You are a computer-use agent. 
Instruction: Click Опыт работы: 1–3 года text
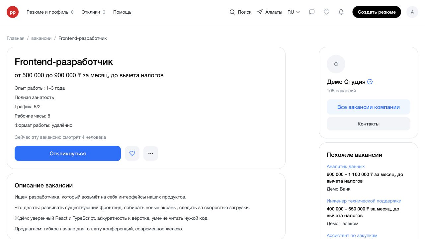pyautogui.click(x=40, y=88)
